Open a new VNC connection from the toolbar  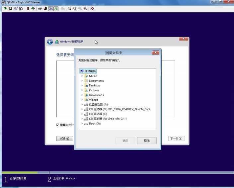5,9
